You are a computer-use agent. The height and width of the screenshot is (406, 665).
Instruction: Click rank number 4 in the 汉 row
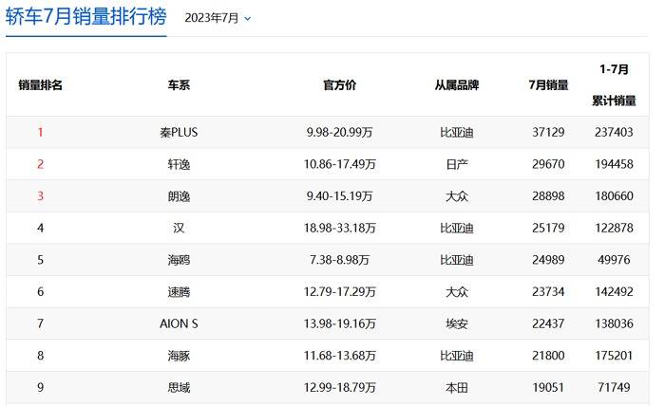(40, 229)
